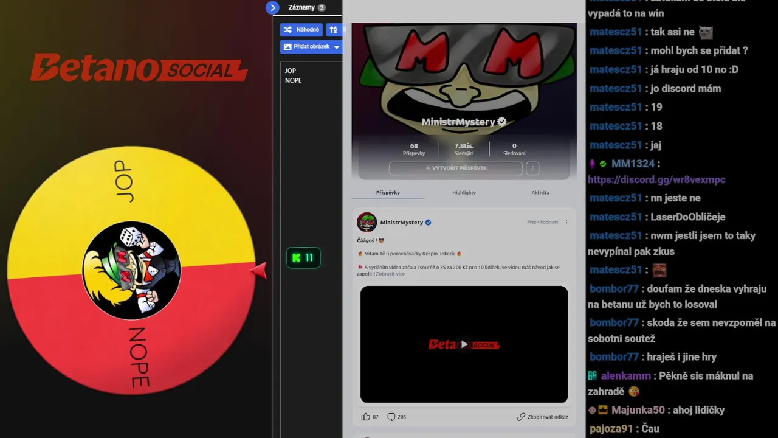Expand the wheel sidebar with the blue chevron
778x438 pixels.
(x=272, y=7)
